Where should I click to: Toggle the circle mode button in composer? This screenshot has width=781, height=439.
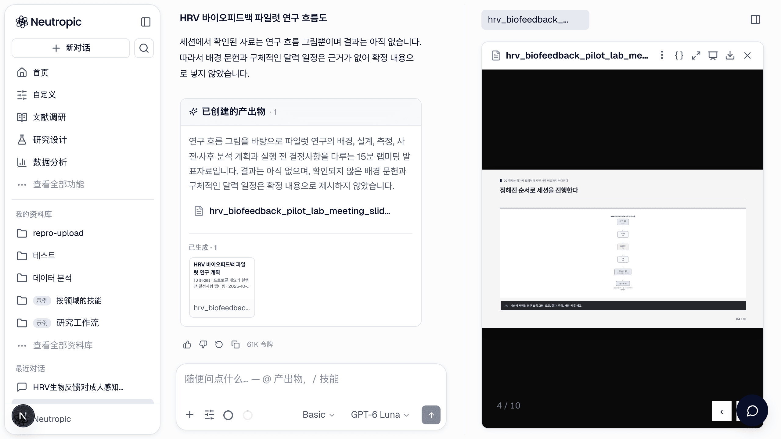pos(228,415)
